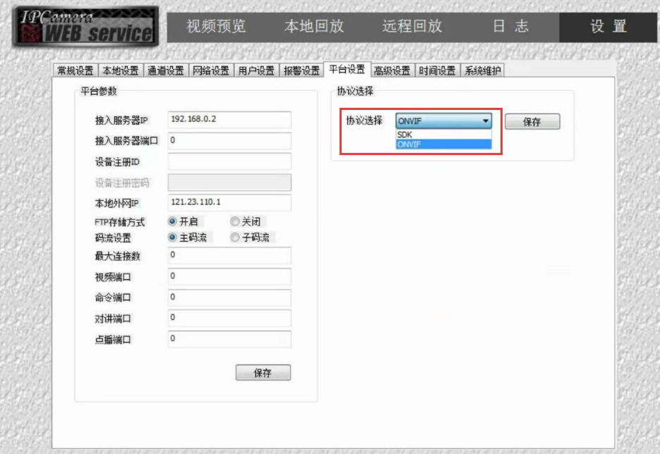View the 日志 (log) page
Screen dimensions: 660x454
tap(513, 27)
